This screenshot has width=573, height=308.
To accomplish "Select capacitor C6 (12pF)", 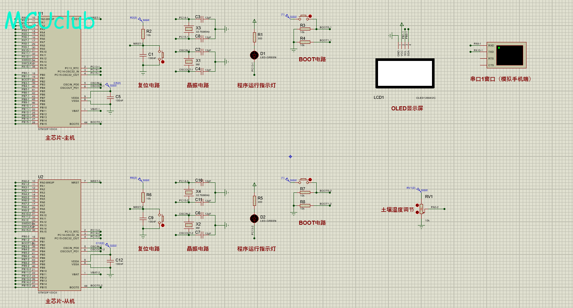I will [x=202, y=215].
